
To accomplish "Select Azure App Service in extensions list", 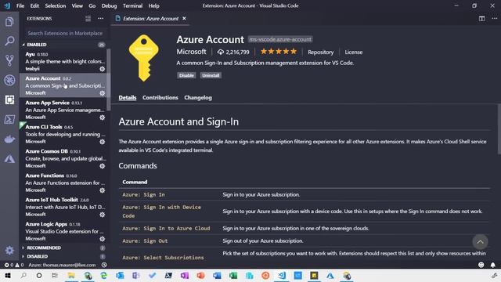I will pos(64,110).
